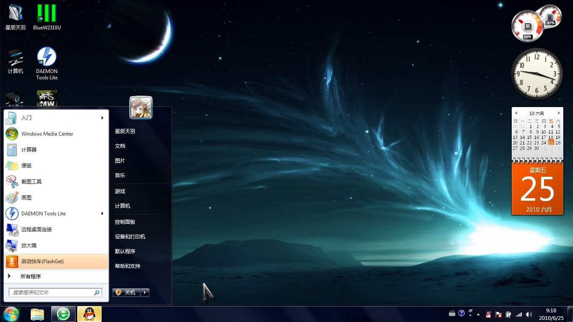
Task: Expand the DAEMON Tools Lite jump list arrow
Action: [102, 214]
